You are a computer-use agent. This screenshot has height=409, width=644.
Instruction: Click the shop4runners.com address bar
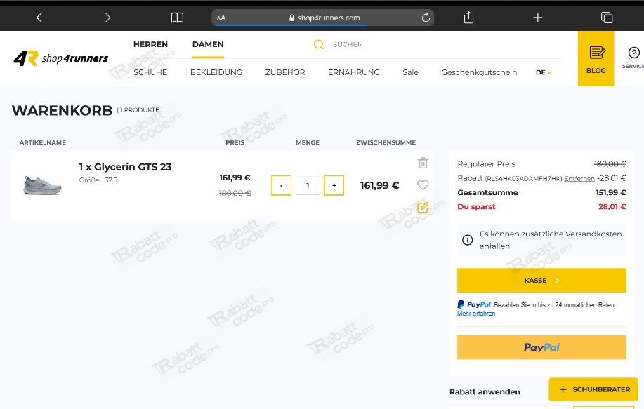coord(323,18)
